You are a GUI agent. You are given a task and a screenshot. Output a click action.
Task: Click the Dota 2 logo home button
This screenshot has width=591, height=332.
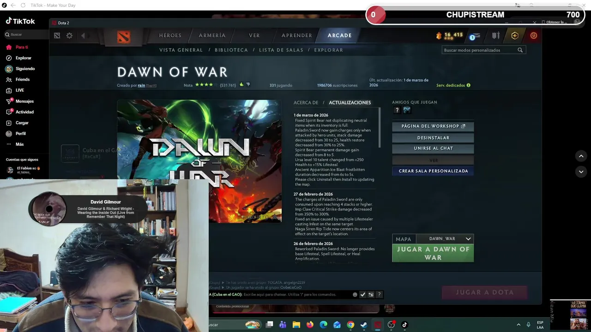123,36
